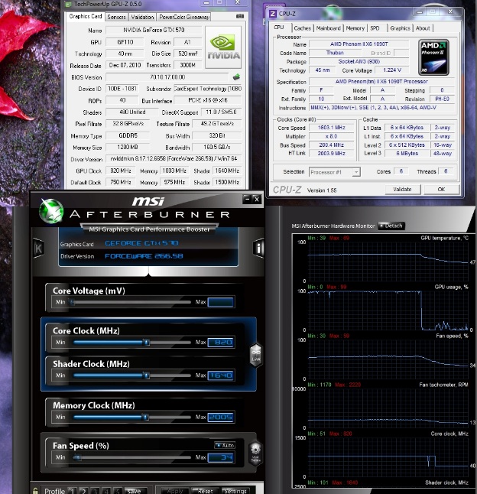Screen dimensions: 477x494
Task: Open CPU-Z Graphics tab
Action: [400, 28]
